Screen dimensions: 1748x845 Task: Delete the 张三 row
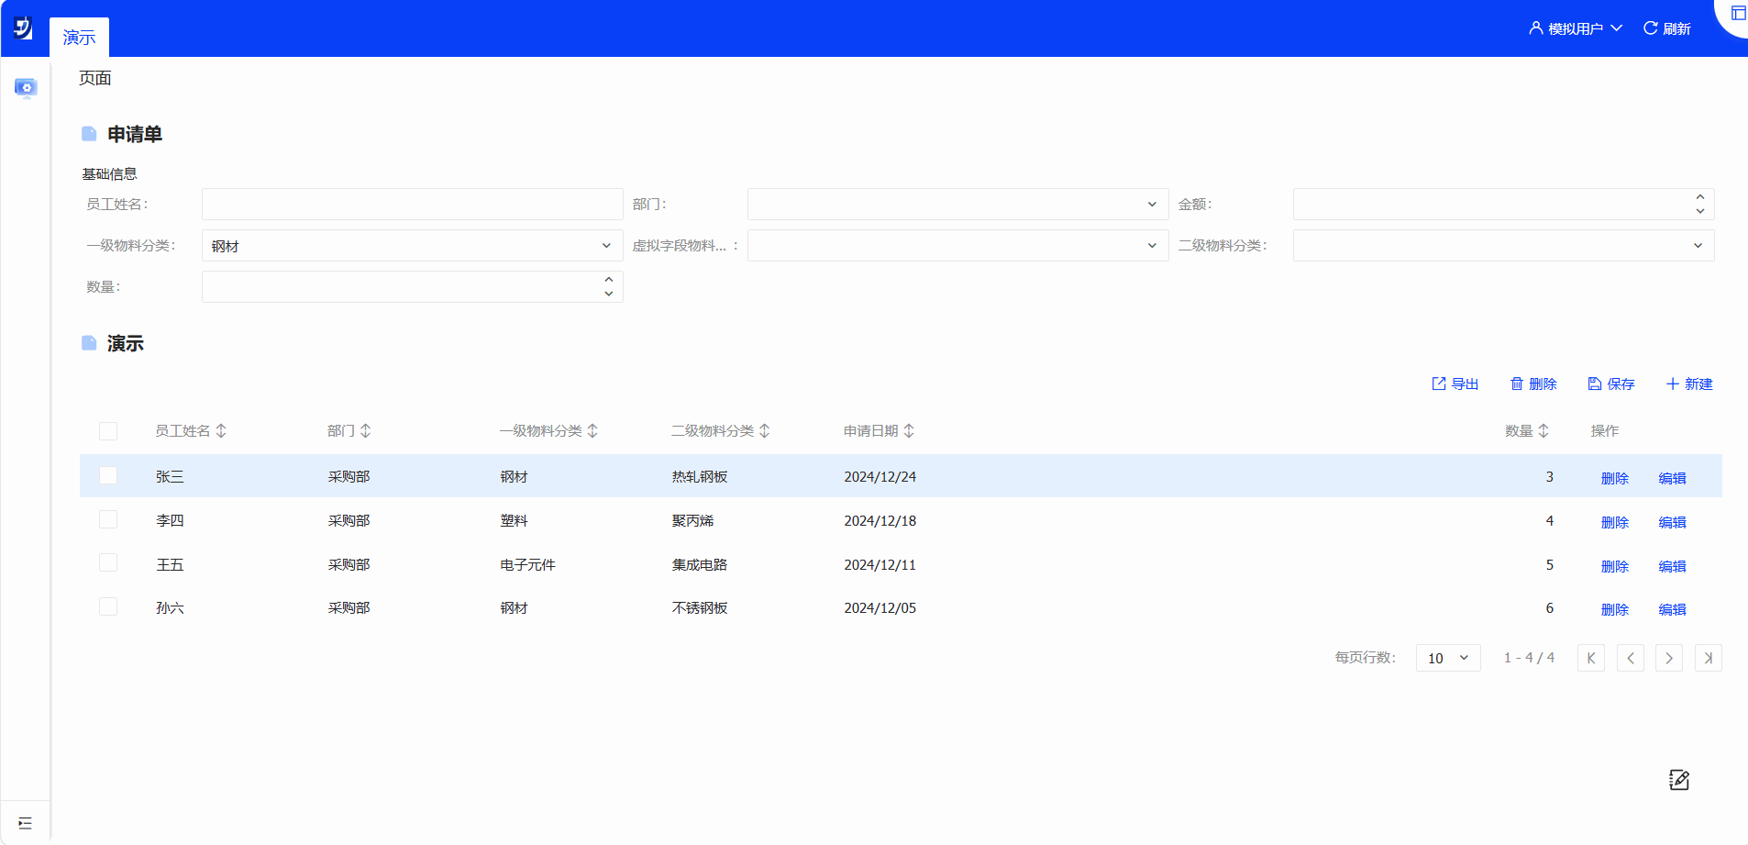(1615, 478)
